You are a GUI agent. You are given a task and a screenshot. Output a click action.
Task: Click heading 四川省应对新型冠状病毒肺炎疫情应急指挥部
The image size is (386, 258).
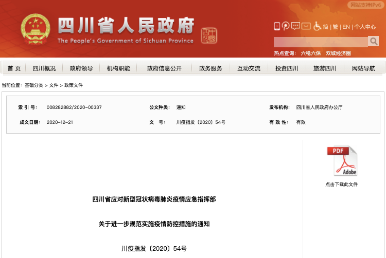(x=154, y=199)
